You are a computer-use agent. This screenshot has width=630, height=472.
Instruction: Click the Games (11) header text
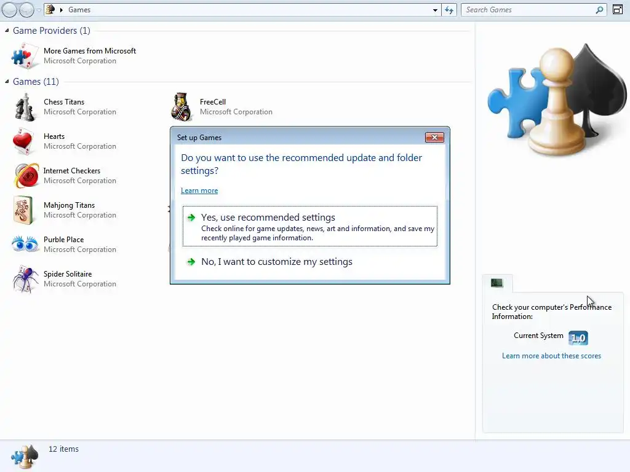36,82
